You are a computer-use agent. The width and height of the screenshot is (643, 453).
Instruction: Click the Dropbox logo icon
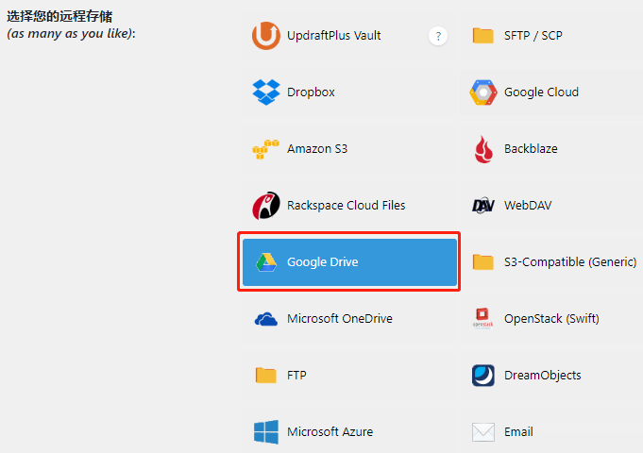point(266,92)
